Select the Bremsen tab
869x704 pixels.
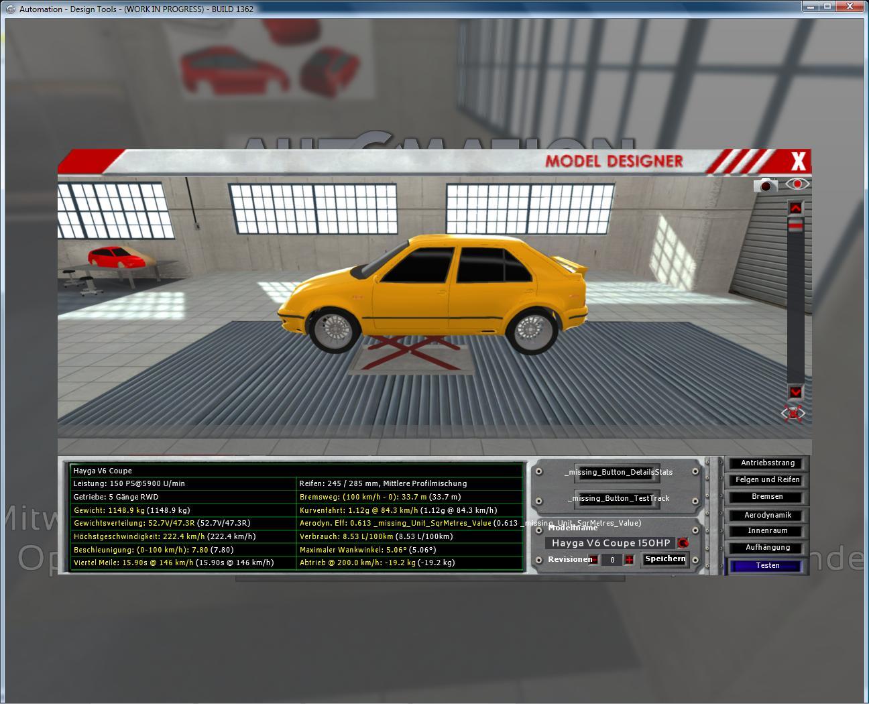coord(768,497)
